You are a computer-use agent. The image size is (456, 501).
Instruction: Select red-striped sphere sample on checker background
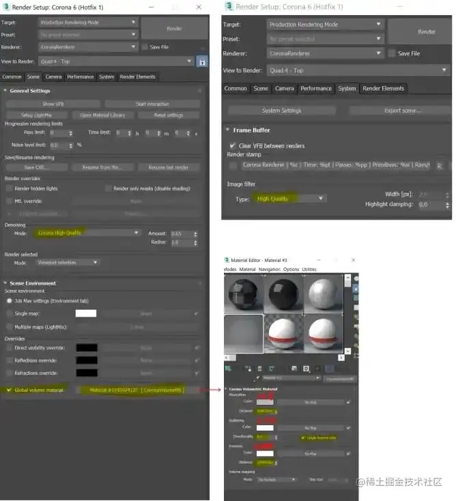[x=283, y=334]
